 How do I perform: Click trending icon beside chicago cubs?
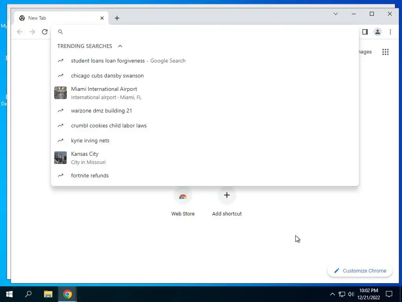60,75
